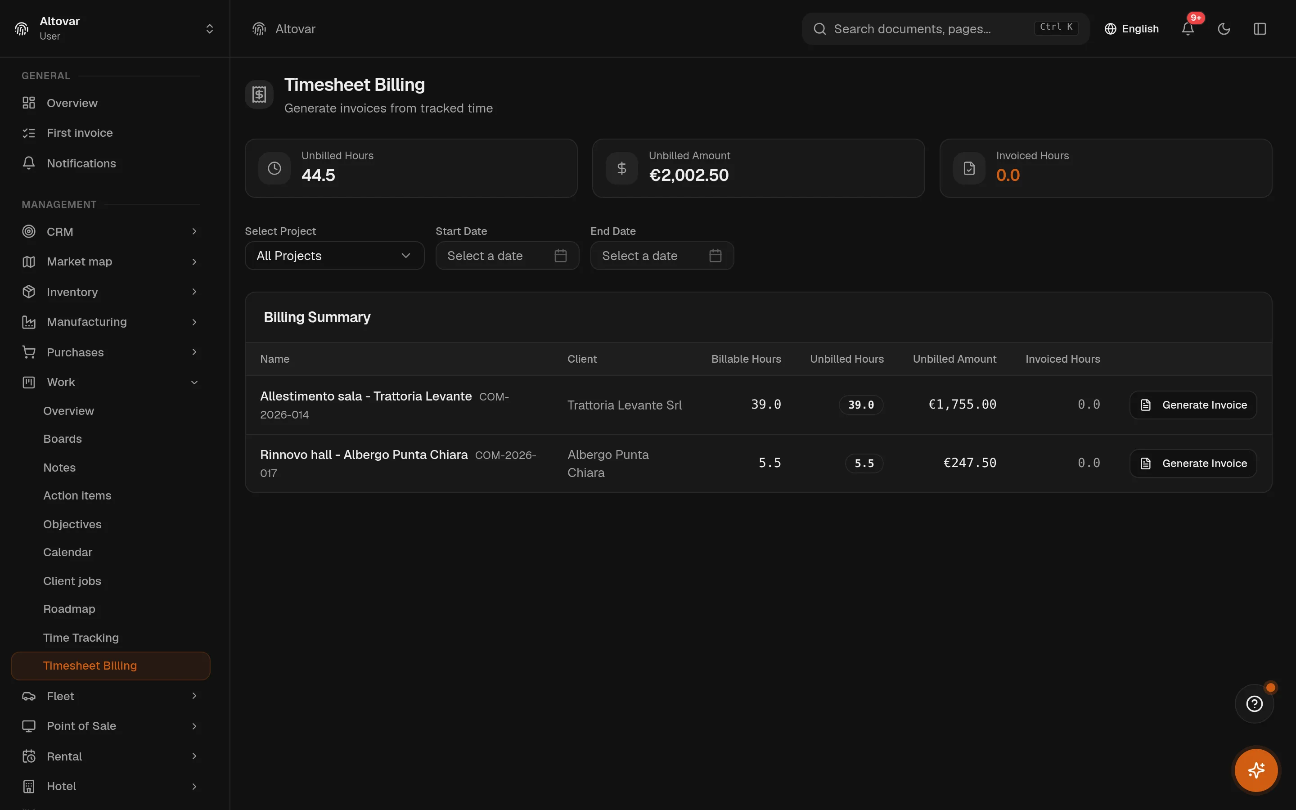Click the Inventory box icon
Screen dimensions: 1296x810
pyautogui.click(x=29, y=292)
